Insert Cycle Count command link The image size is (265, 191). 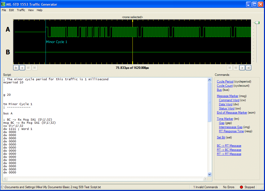point(225,86)
